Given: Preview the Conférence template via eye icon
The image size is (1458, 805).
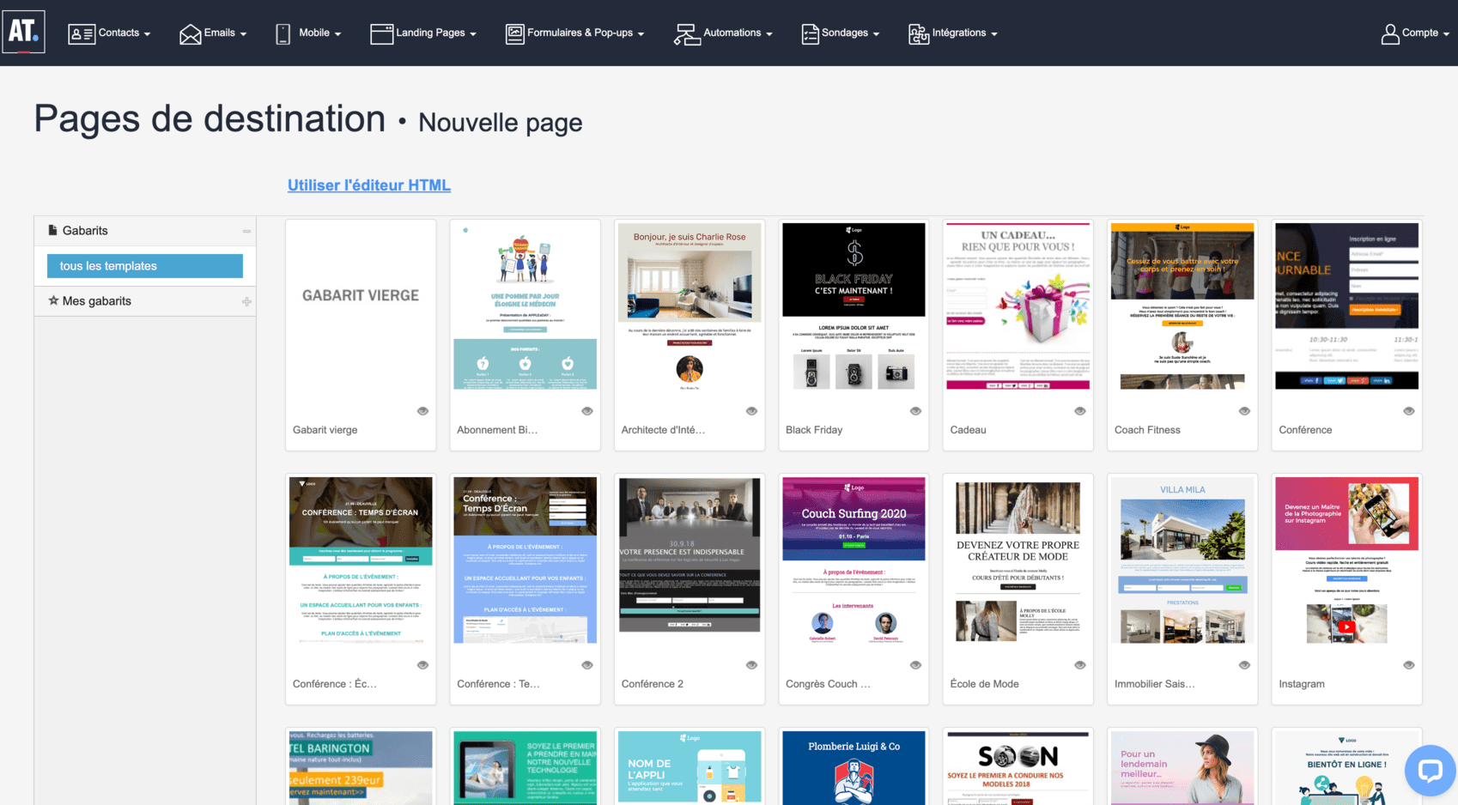Looking at the screenshot, I should 1409,411.
